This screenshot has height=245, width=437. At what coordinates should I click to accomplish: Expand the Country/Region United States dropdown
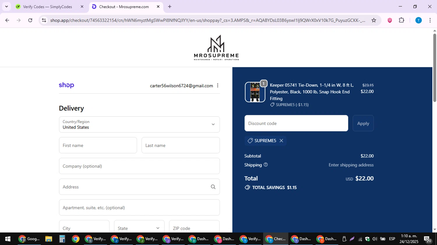click(x=139, y=124)
